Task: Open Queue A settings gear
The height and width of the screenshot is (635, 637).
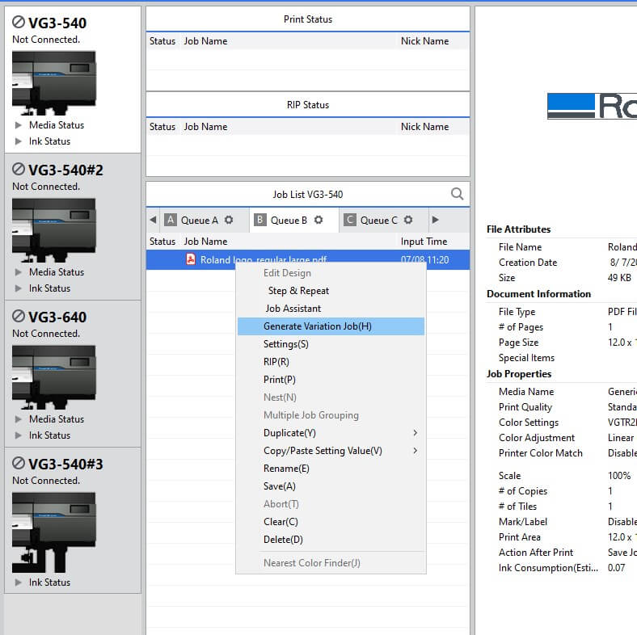Action: pyautogui.click(x=229, y=220)
